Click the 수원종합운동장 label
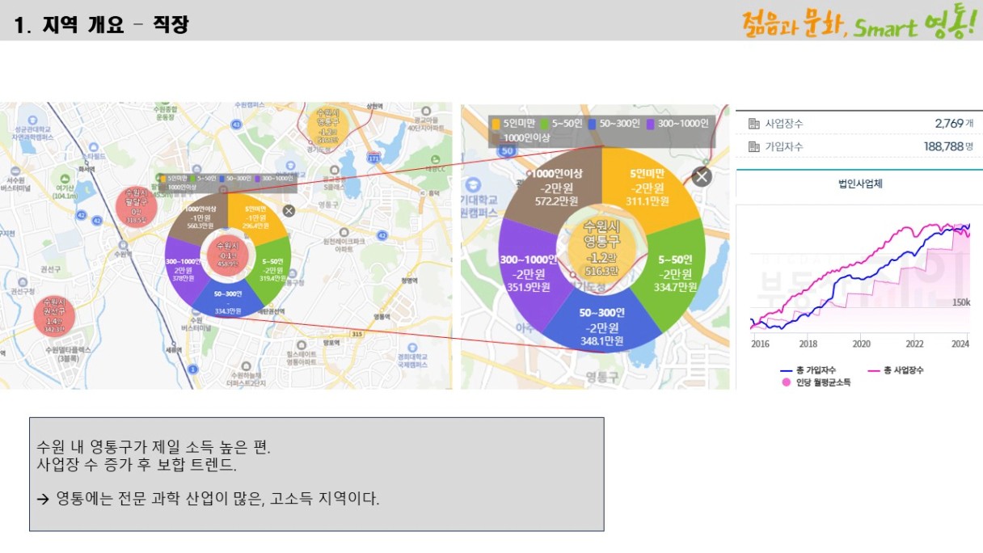 click(x=164, y=112)
